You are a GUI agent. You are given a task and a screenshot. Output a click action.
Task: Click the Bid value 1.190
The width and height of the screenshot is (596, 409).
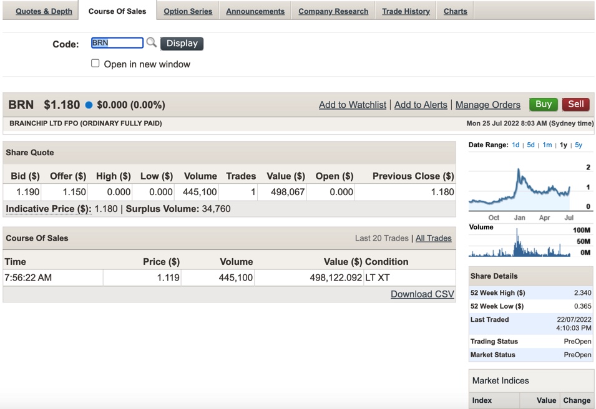(27, 192)
